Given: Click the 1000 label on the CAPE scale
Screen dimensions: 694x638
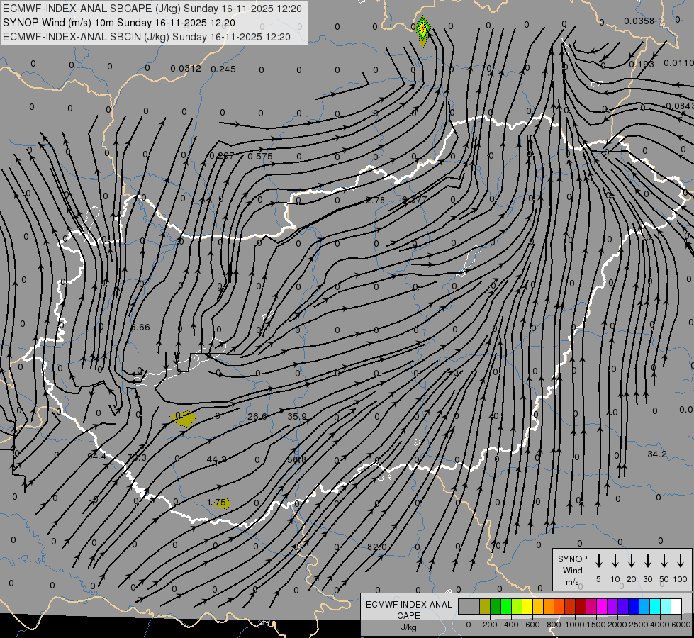Looking at the screenshot, I should tap(574, 625).
